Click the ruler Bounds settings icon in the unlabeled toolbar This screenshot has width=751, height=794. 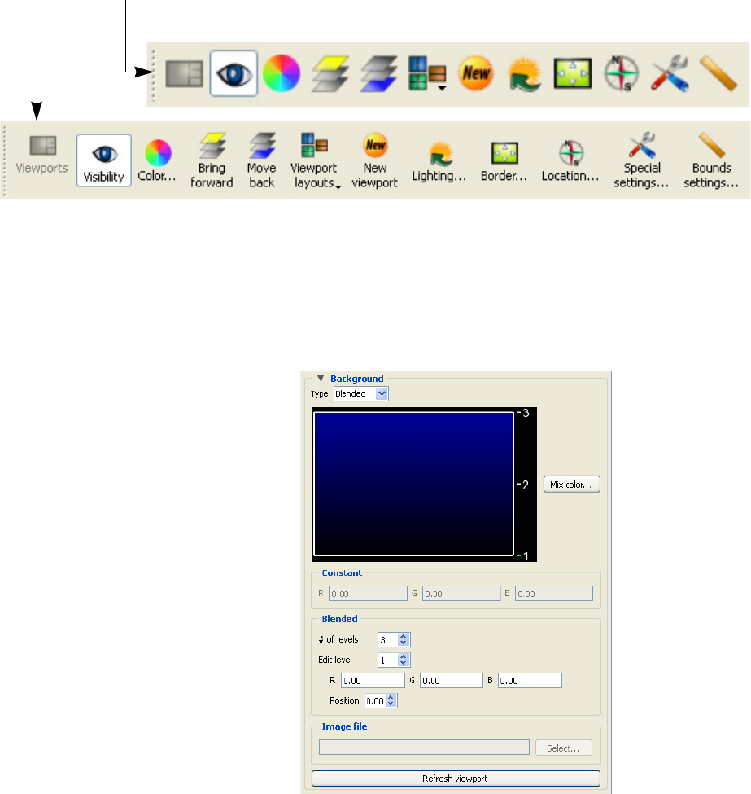tap(718, 74)
